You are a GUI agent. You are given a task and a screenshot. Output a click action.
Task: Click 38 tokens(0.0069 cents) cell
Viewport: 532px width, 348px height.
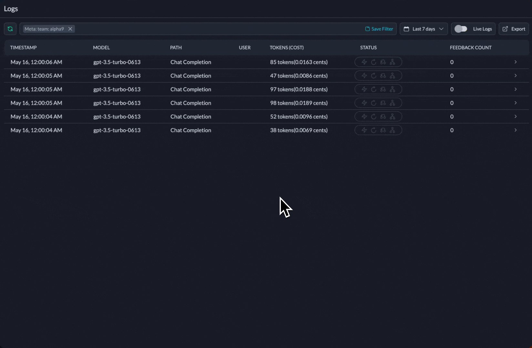[299, 130]
